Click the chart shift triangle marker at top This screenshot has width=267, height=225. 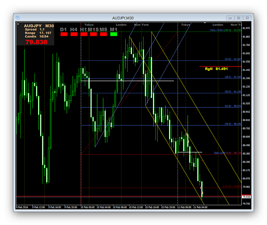(x=205, y=23)
